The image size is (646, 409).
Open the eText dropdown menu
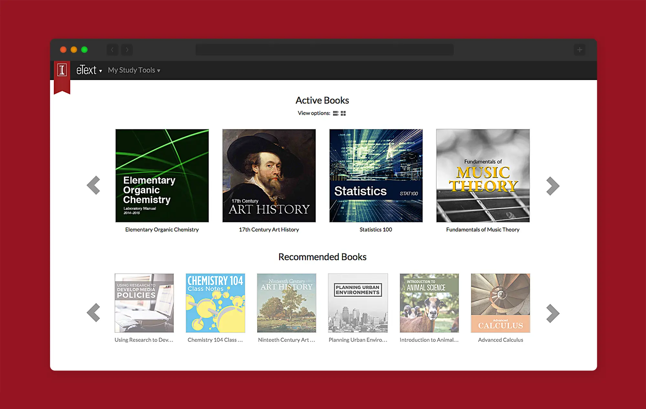point(89,70)
